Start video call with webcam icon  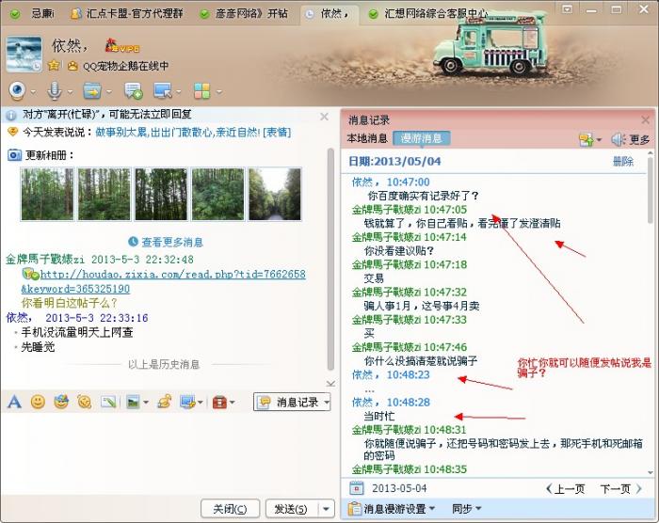[18, 90]
